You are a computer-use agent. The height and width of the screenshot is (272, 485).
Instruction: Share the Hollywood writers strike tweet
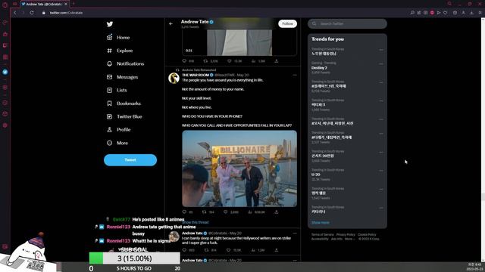276,250
